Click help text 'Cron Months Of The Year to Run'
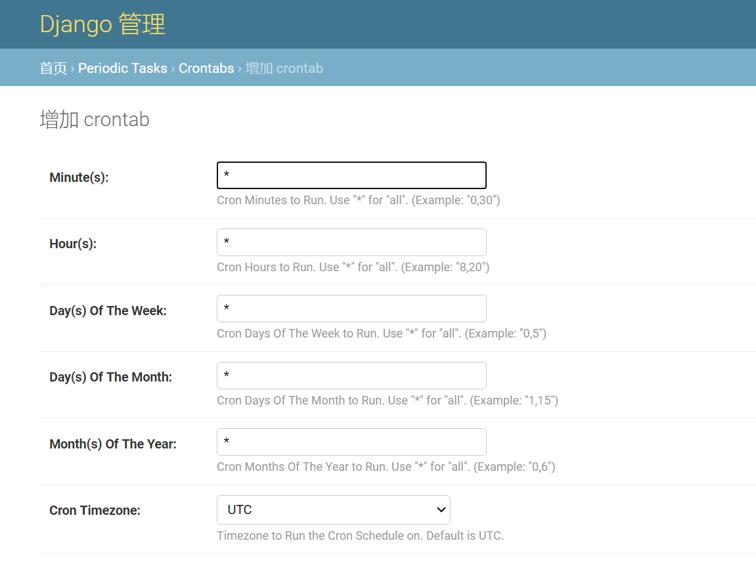The height and width of the screenshot is (566, 756). pyautogui.click(x=386, y=467)
